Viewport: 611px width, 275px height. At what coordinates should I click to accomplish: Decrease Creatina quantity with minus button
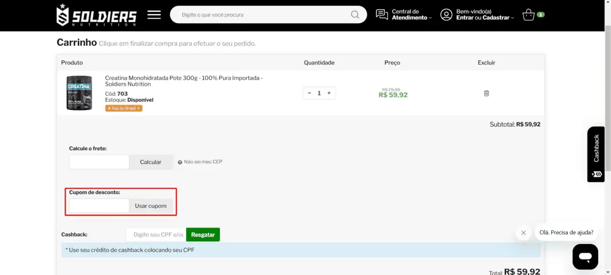[x=310, y=93]
